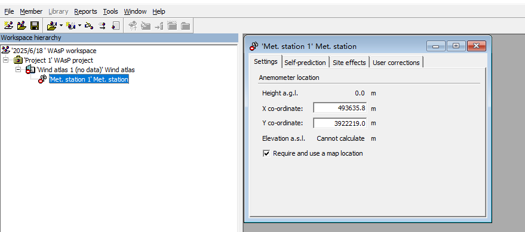Switch to the Settings tab

pos(266,62)
